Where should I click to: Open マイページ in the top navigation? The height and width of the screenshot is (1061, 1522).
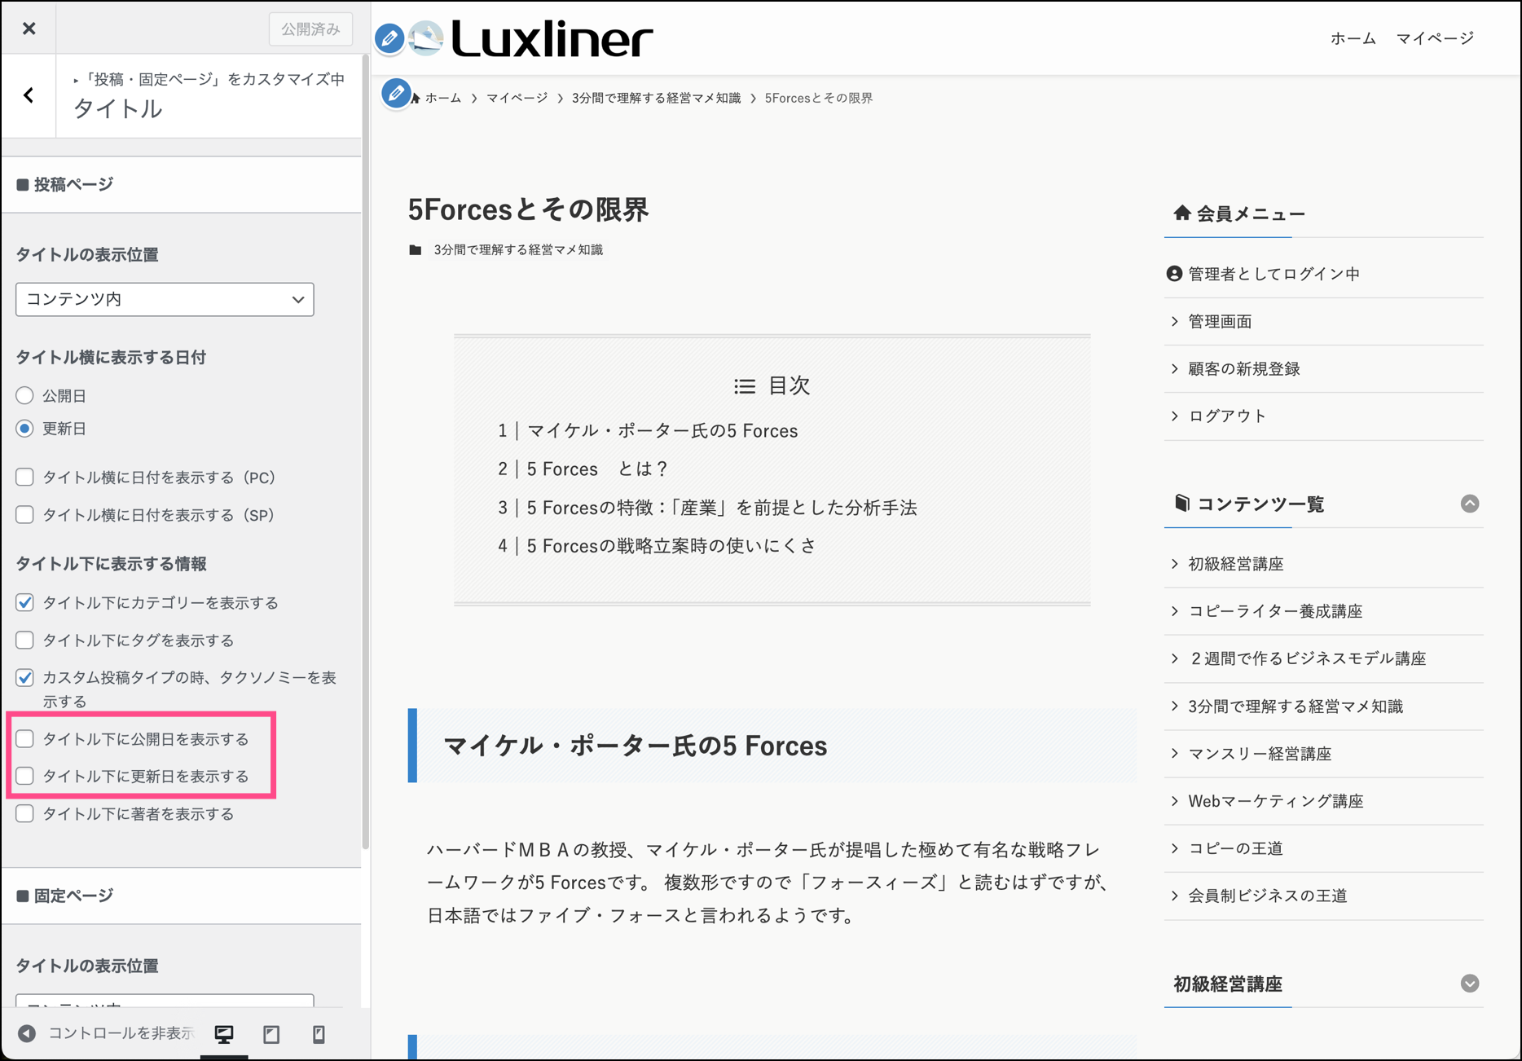pyautogui.click(x=1435, y=38)
